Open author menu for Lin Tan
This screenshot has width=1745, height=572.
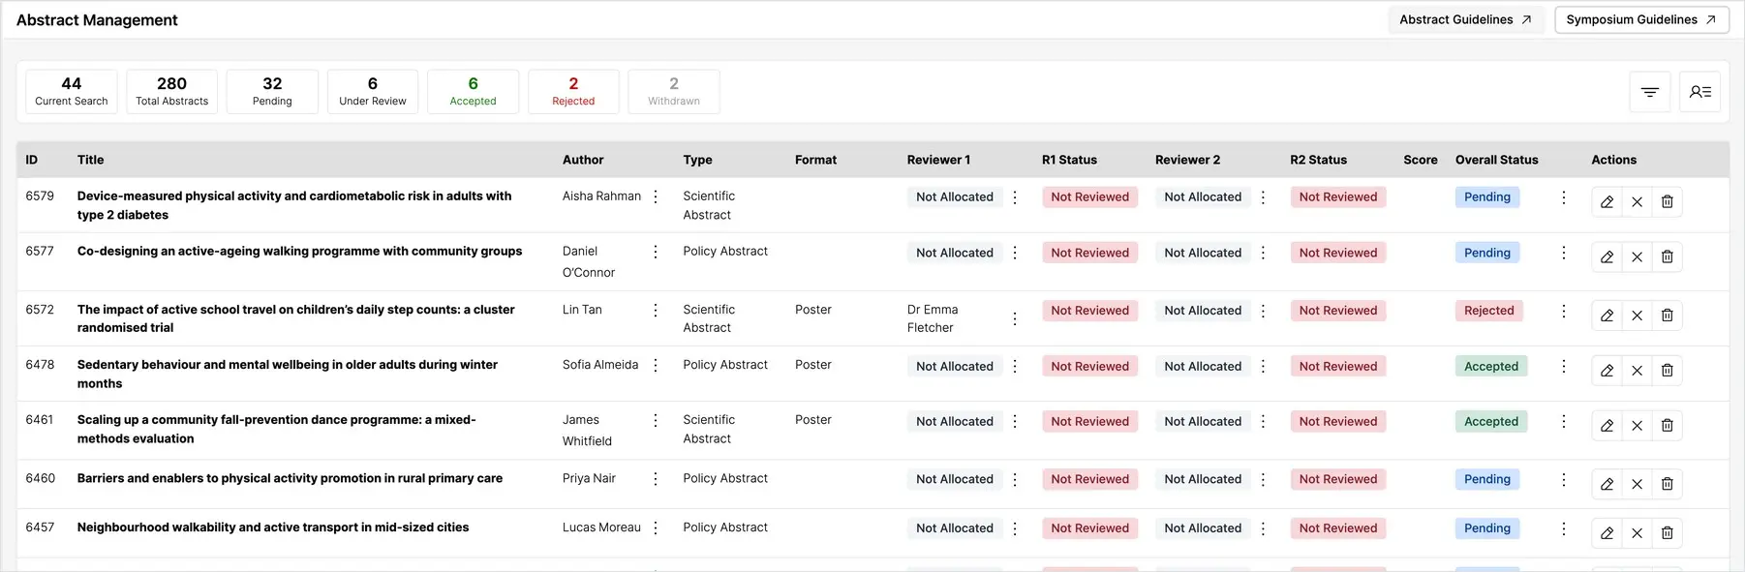click(656, 310)
